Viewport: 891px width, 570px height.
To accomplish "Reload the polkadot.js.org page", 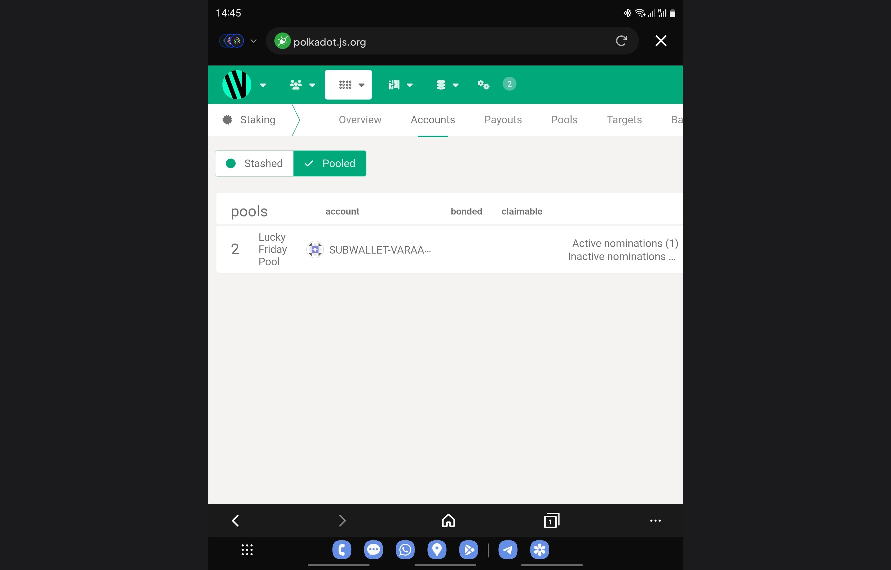I will 621,41.
